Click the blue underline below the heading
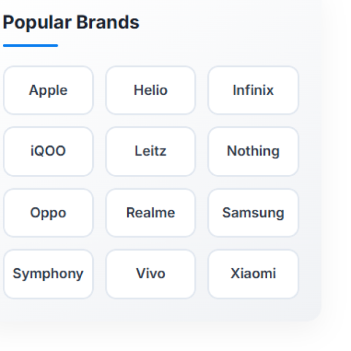This screenshot has height=351, width=351. pos(30,46)
